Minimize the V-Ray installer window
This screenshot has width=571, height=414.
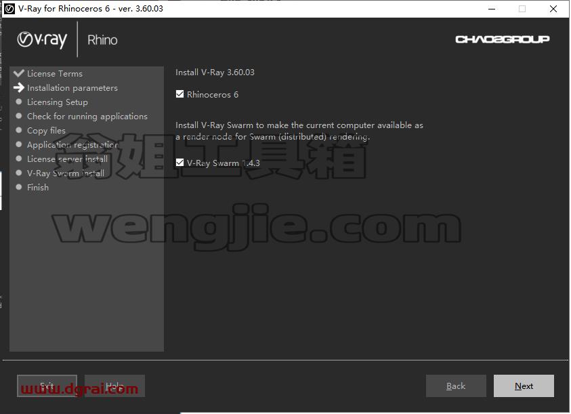492,9
